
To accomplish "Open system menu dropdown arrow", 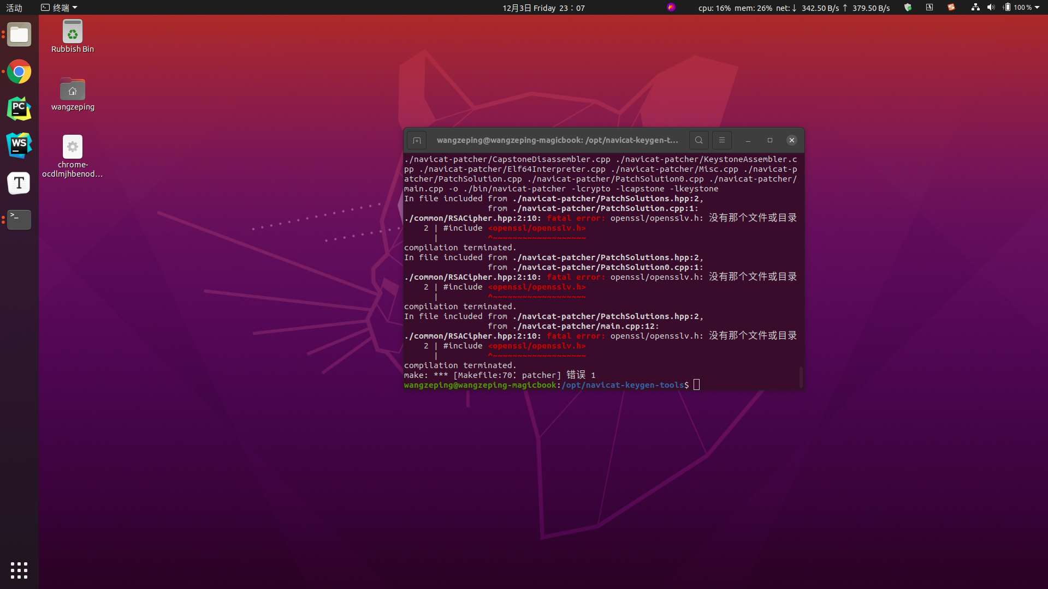I will tap(1037, 8).
